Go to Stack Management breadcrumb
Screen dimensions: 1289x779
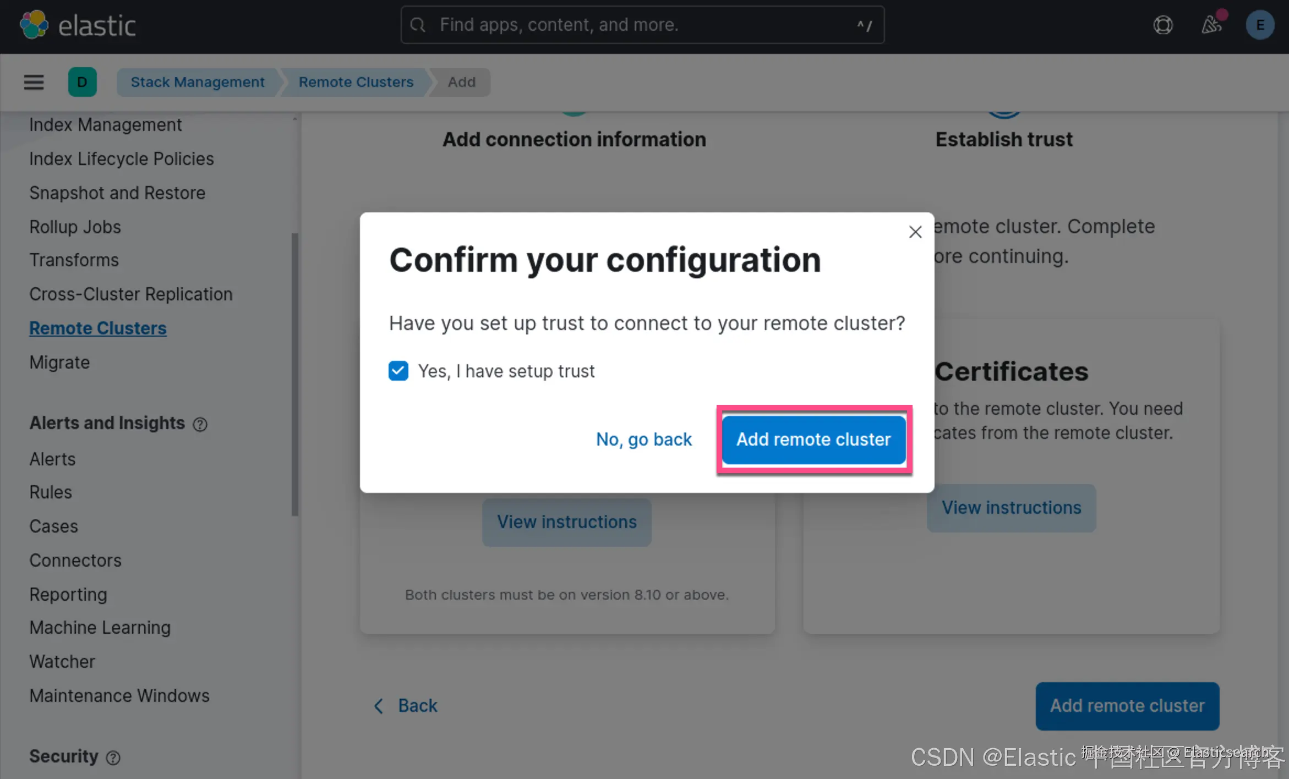pos(198,82)
